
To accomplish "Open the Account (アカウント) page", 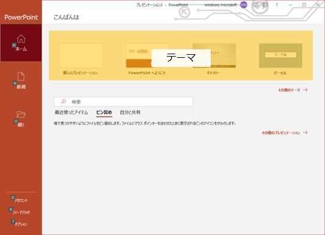I will coord(21,200).
